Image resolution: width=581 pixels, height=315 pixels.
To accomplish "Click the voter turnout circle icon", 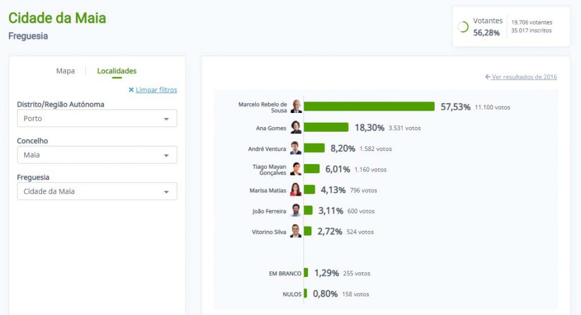I will point(463,27).
